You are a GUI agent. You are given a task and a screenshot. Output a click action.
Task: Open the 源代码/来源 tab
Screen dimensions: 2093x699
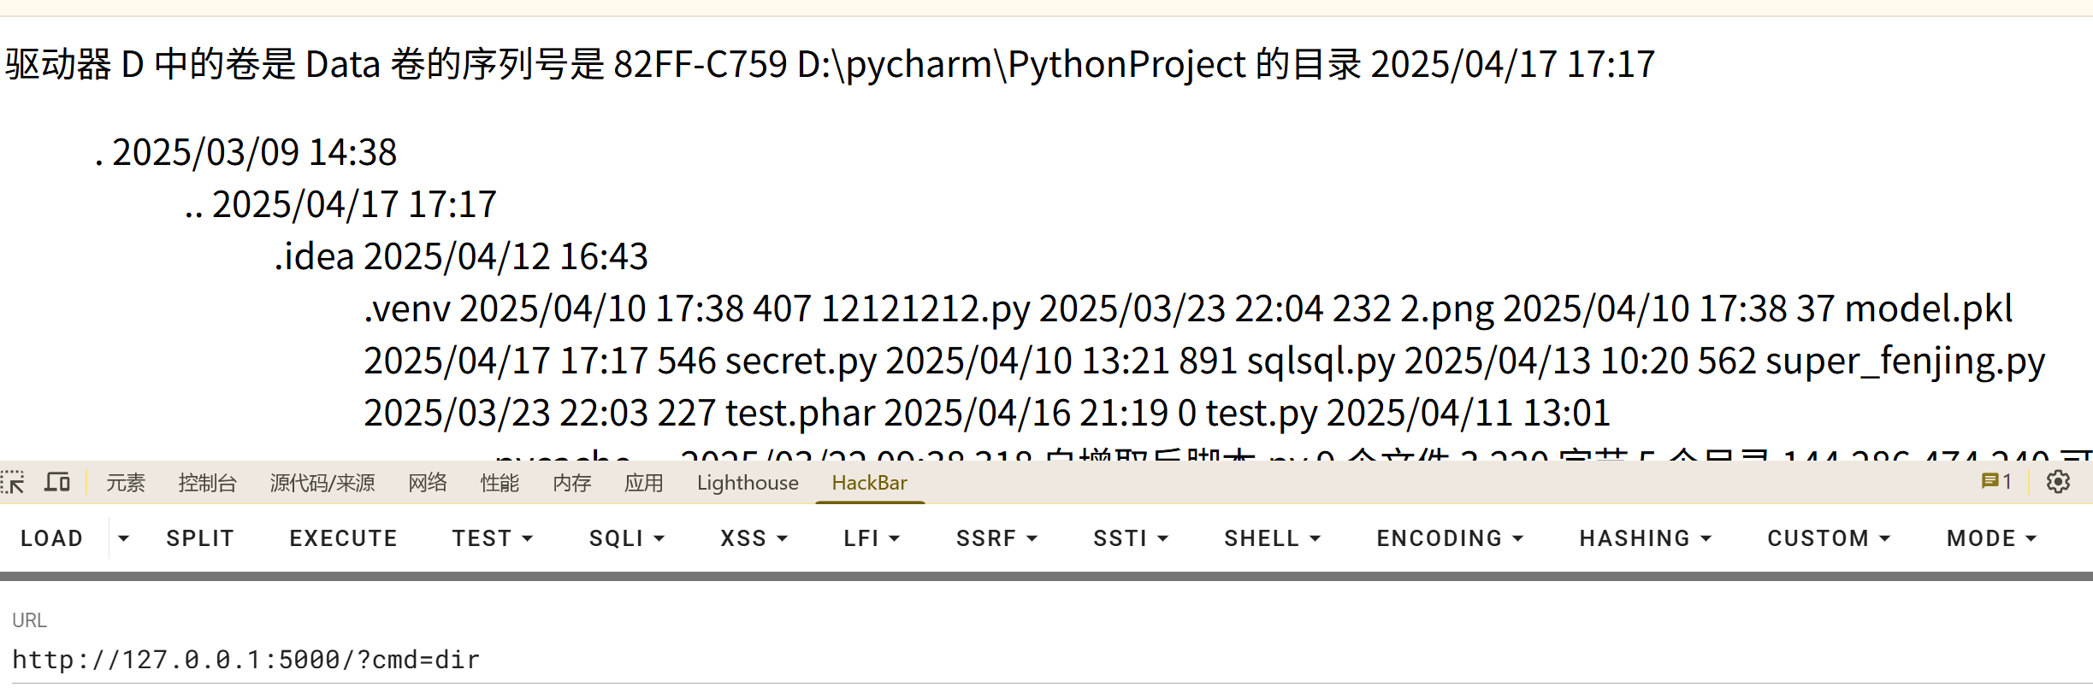[322, 483]
